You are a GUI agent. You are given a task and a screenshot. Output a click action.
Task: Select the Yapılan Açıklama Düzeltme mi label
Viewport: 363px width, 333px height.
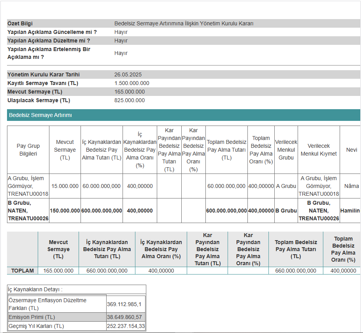(49, 41)
